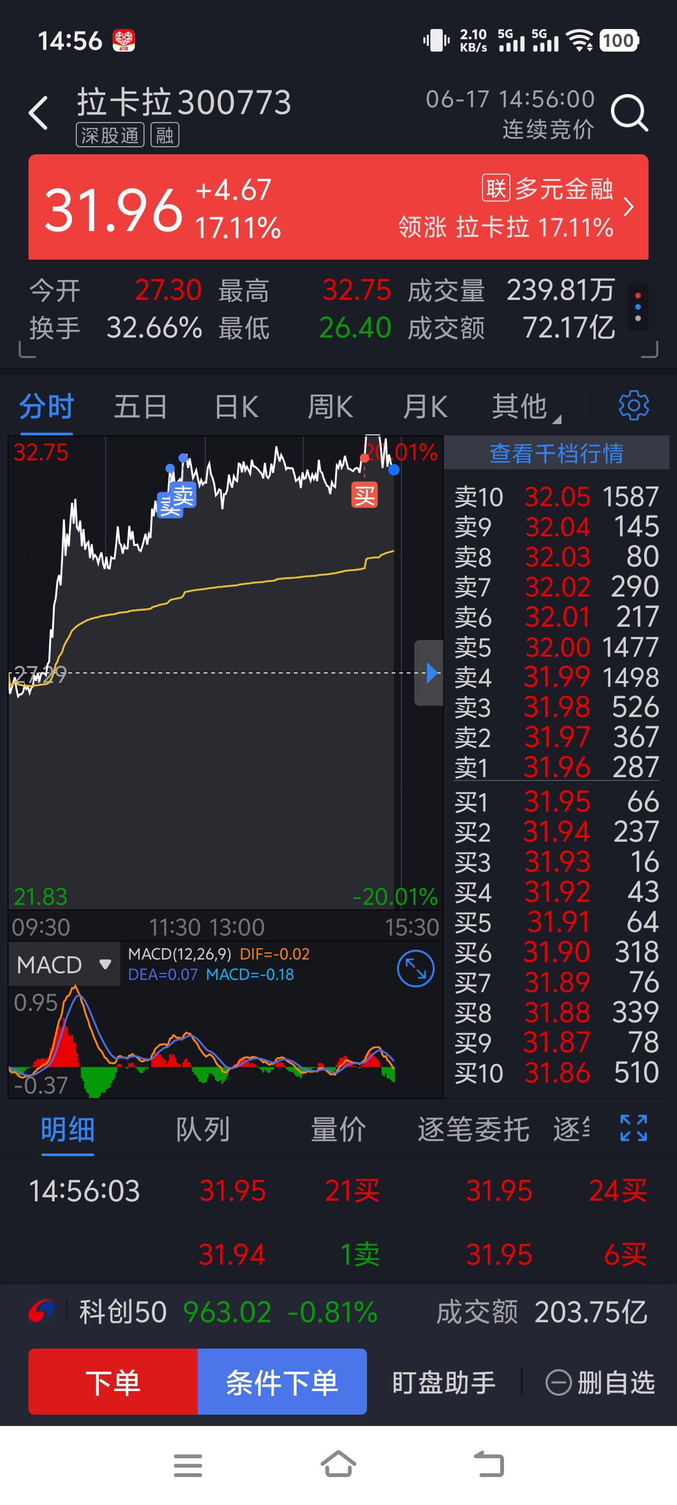Screen dimensions: 677x1505
Task: Open stock search magnifier icon
Action: [630, 113]
